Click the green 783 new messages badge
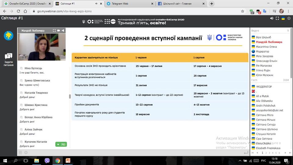This screenshot has width=293, height=165. 61,144
